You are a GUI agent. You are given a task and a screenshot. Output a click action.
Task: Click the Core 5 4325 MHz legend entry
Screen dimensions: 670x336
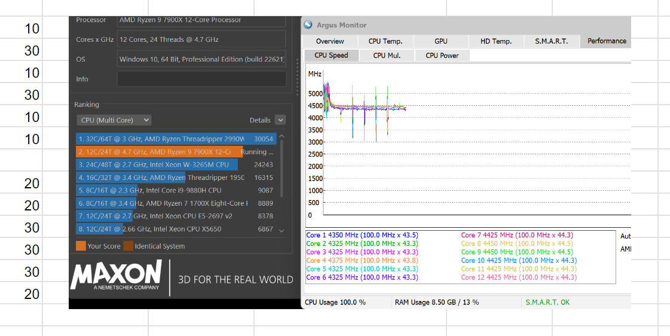coord(362,269)
